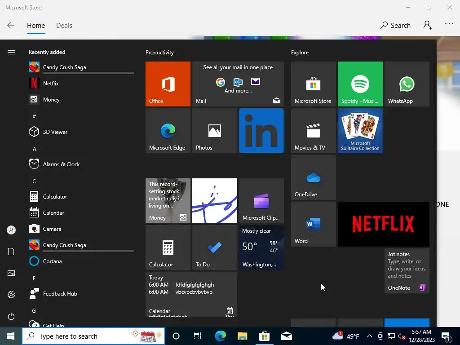The height and width of the screenshot is (345, 460).
Task: Open the Word tile
Action: click(x=313, y=224)
